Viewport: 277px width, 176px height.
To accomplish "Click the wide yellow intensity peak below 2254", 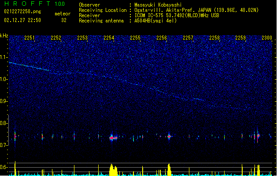I will 113,169.
